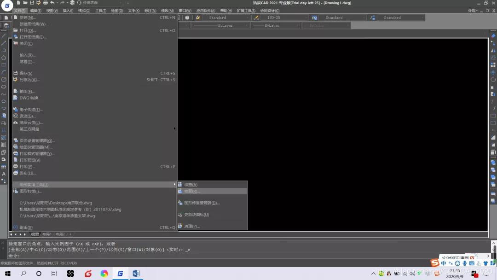Image resolution: width=497 pixels, height=280 pixels.
Task: Open the GstarCAD application logo menu
Action: (x=6, y=6)
